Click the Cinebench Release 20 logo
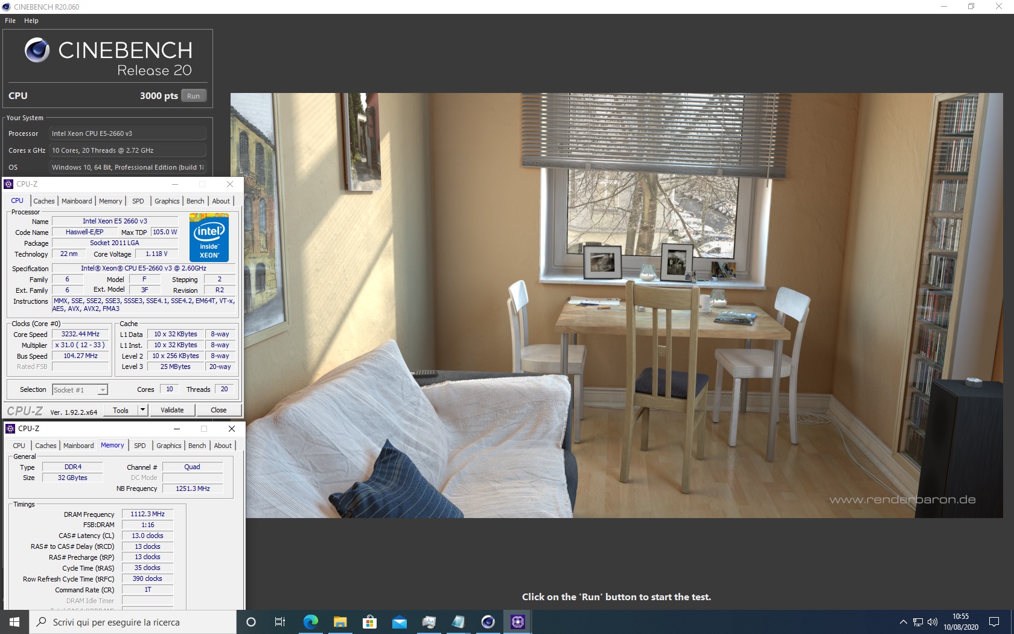Viewport: 1014px width, 634px height. pos(109,58)
